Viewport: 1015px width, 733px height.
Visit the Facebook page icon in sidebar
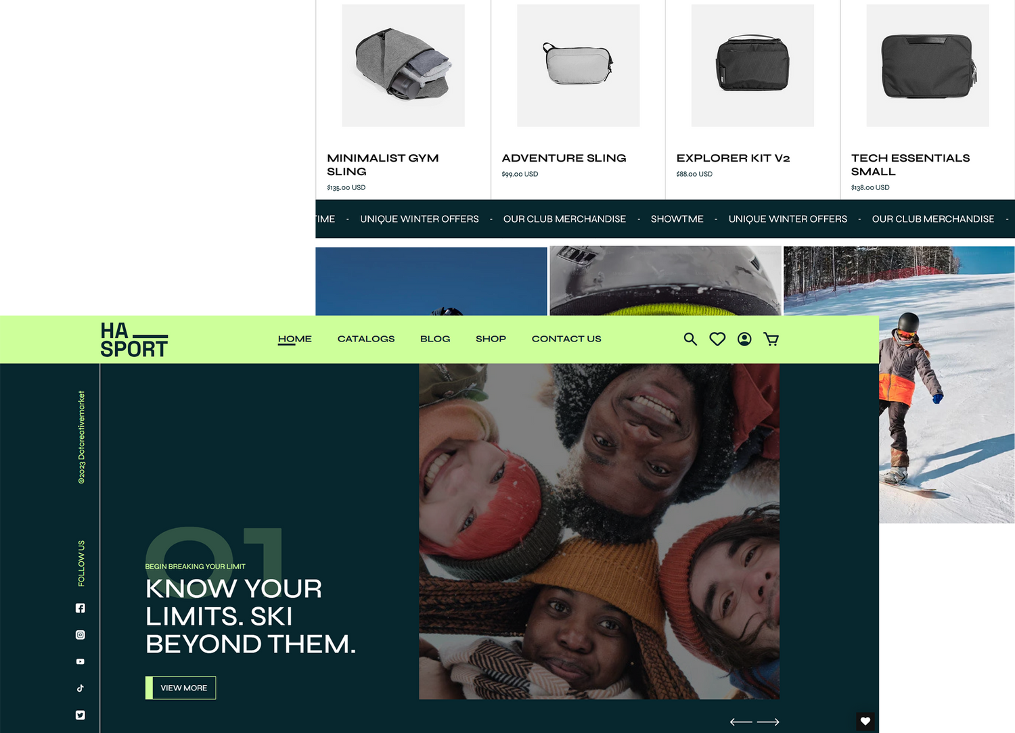coord(81,608)
